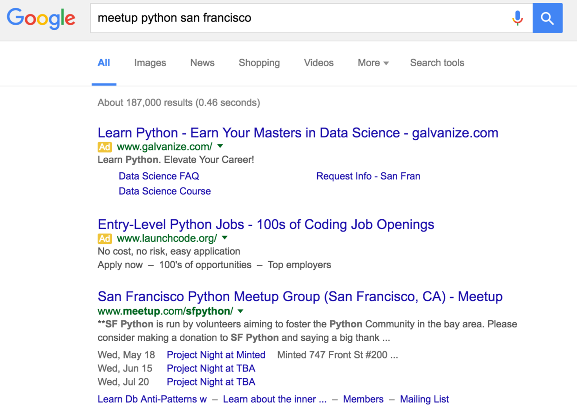The width and height of the screenshot is (577, 419).
Task: Click 'No cost, no risk, easy application' text
Action: pyautogui.click(x=169, y=251)
